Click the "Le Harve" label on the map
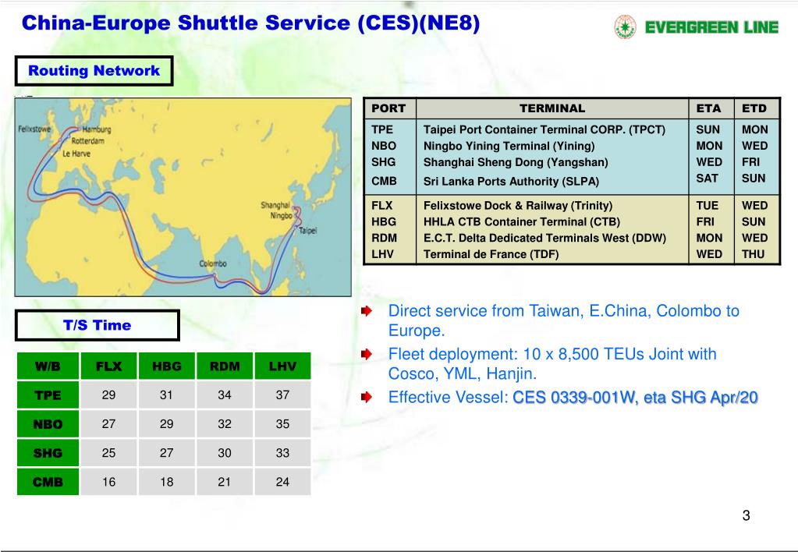 76,153
